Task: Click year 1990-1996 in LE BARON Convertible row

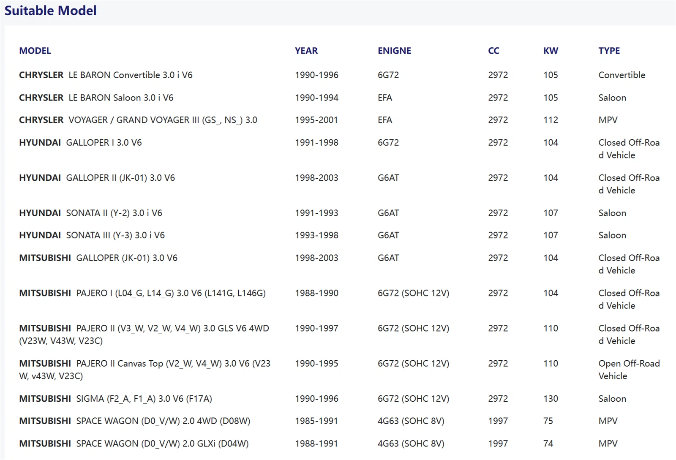Action: [x=316, y=75]
